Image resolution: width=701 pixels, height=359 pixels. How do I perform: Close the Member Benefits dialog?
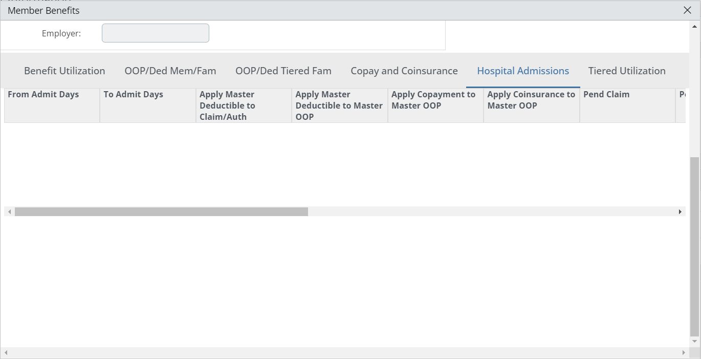pyautogui.click(x=688, y=10)
